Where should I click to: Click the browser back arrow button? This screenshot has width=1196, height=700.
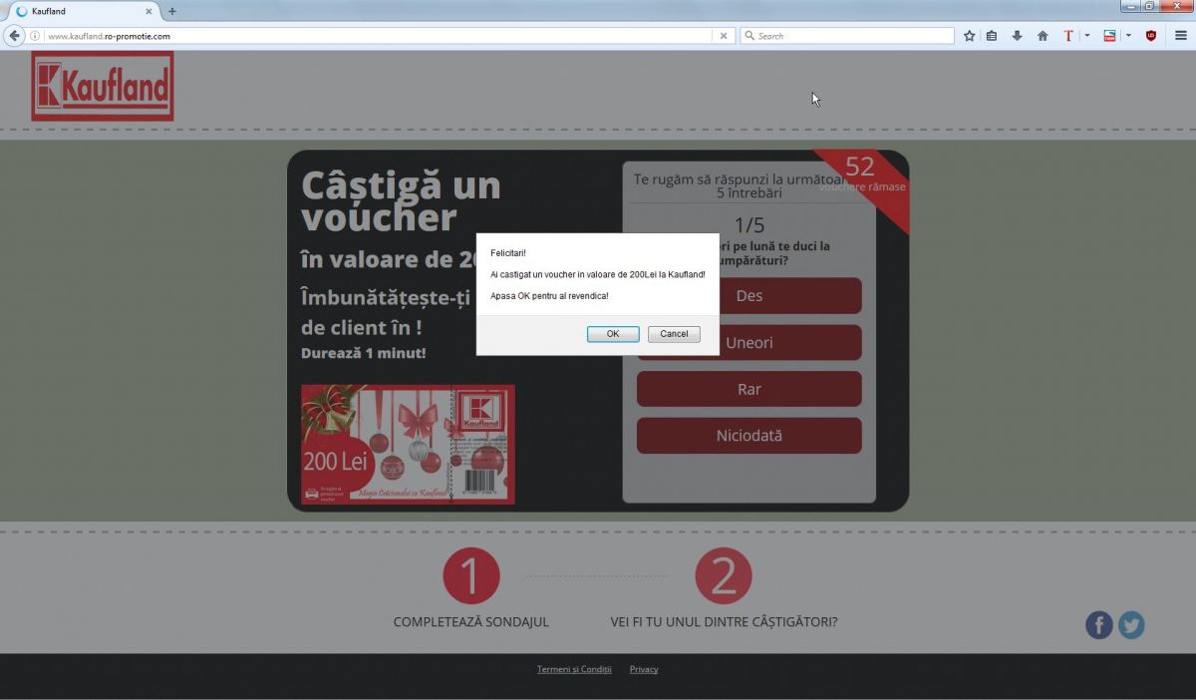15,36
